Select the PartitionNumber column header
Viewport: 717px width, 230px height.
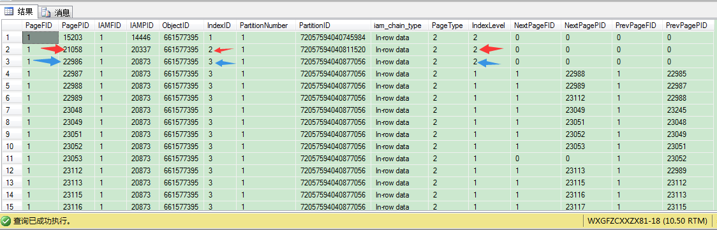click(266, 25)
